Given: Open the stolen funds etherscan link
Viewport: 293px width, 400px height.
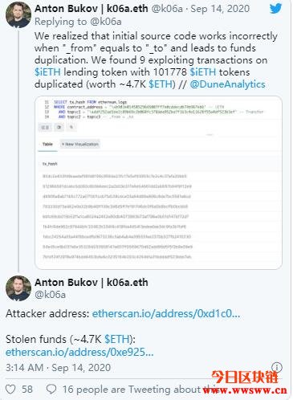Looking at the screenshot, I should (x=79, y=352).
